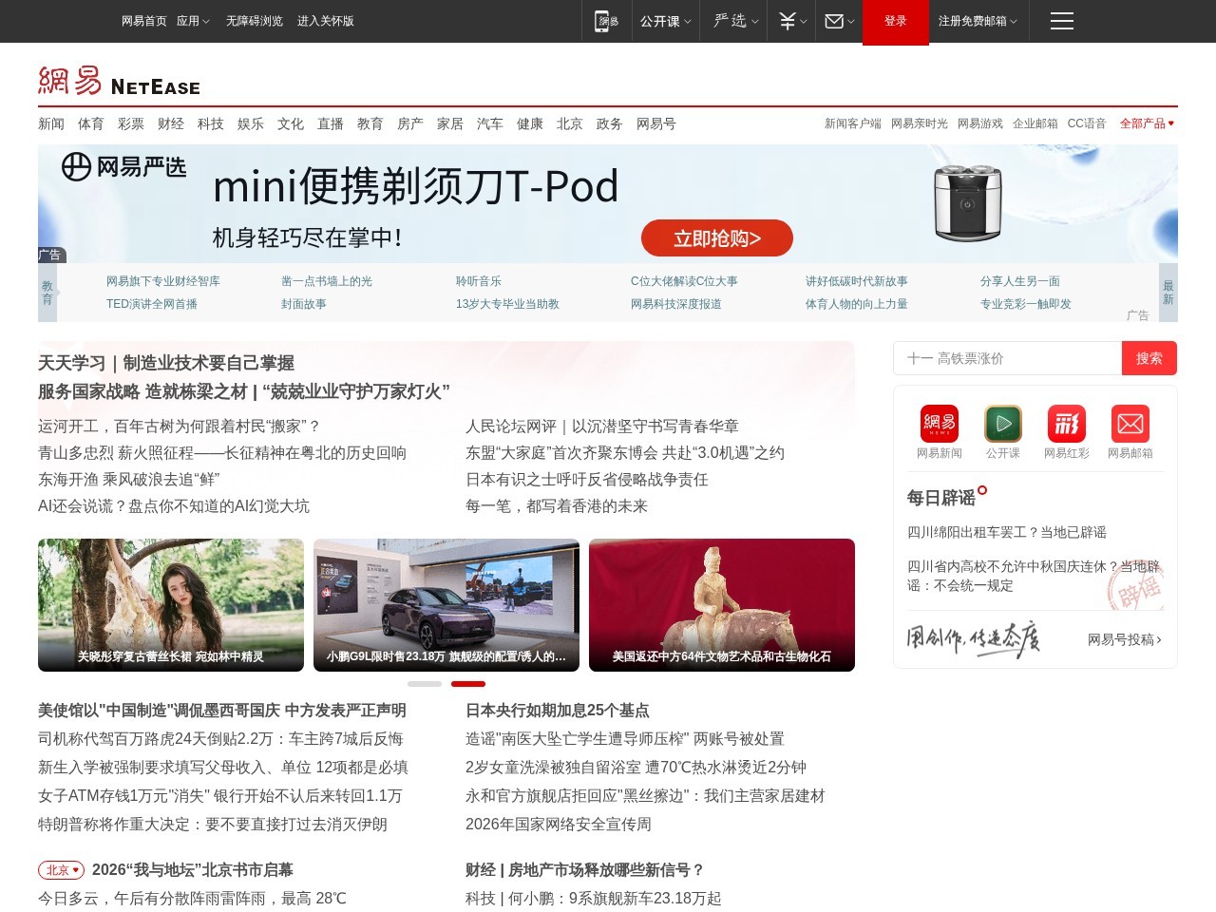Click the active red carousel indicator
This screenshot has height=912, width=1216.
click(468, 684)
